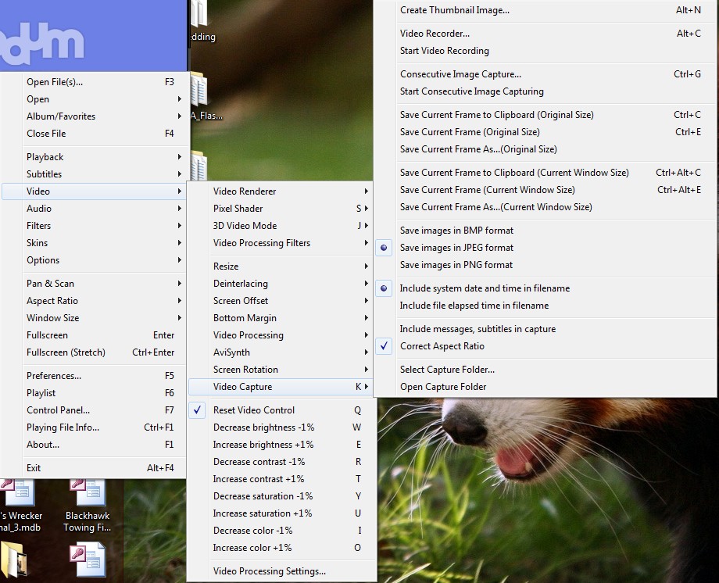Choose Create Thumbnail Image...
Screen dimensions: 719x583
coord(546,10)
